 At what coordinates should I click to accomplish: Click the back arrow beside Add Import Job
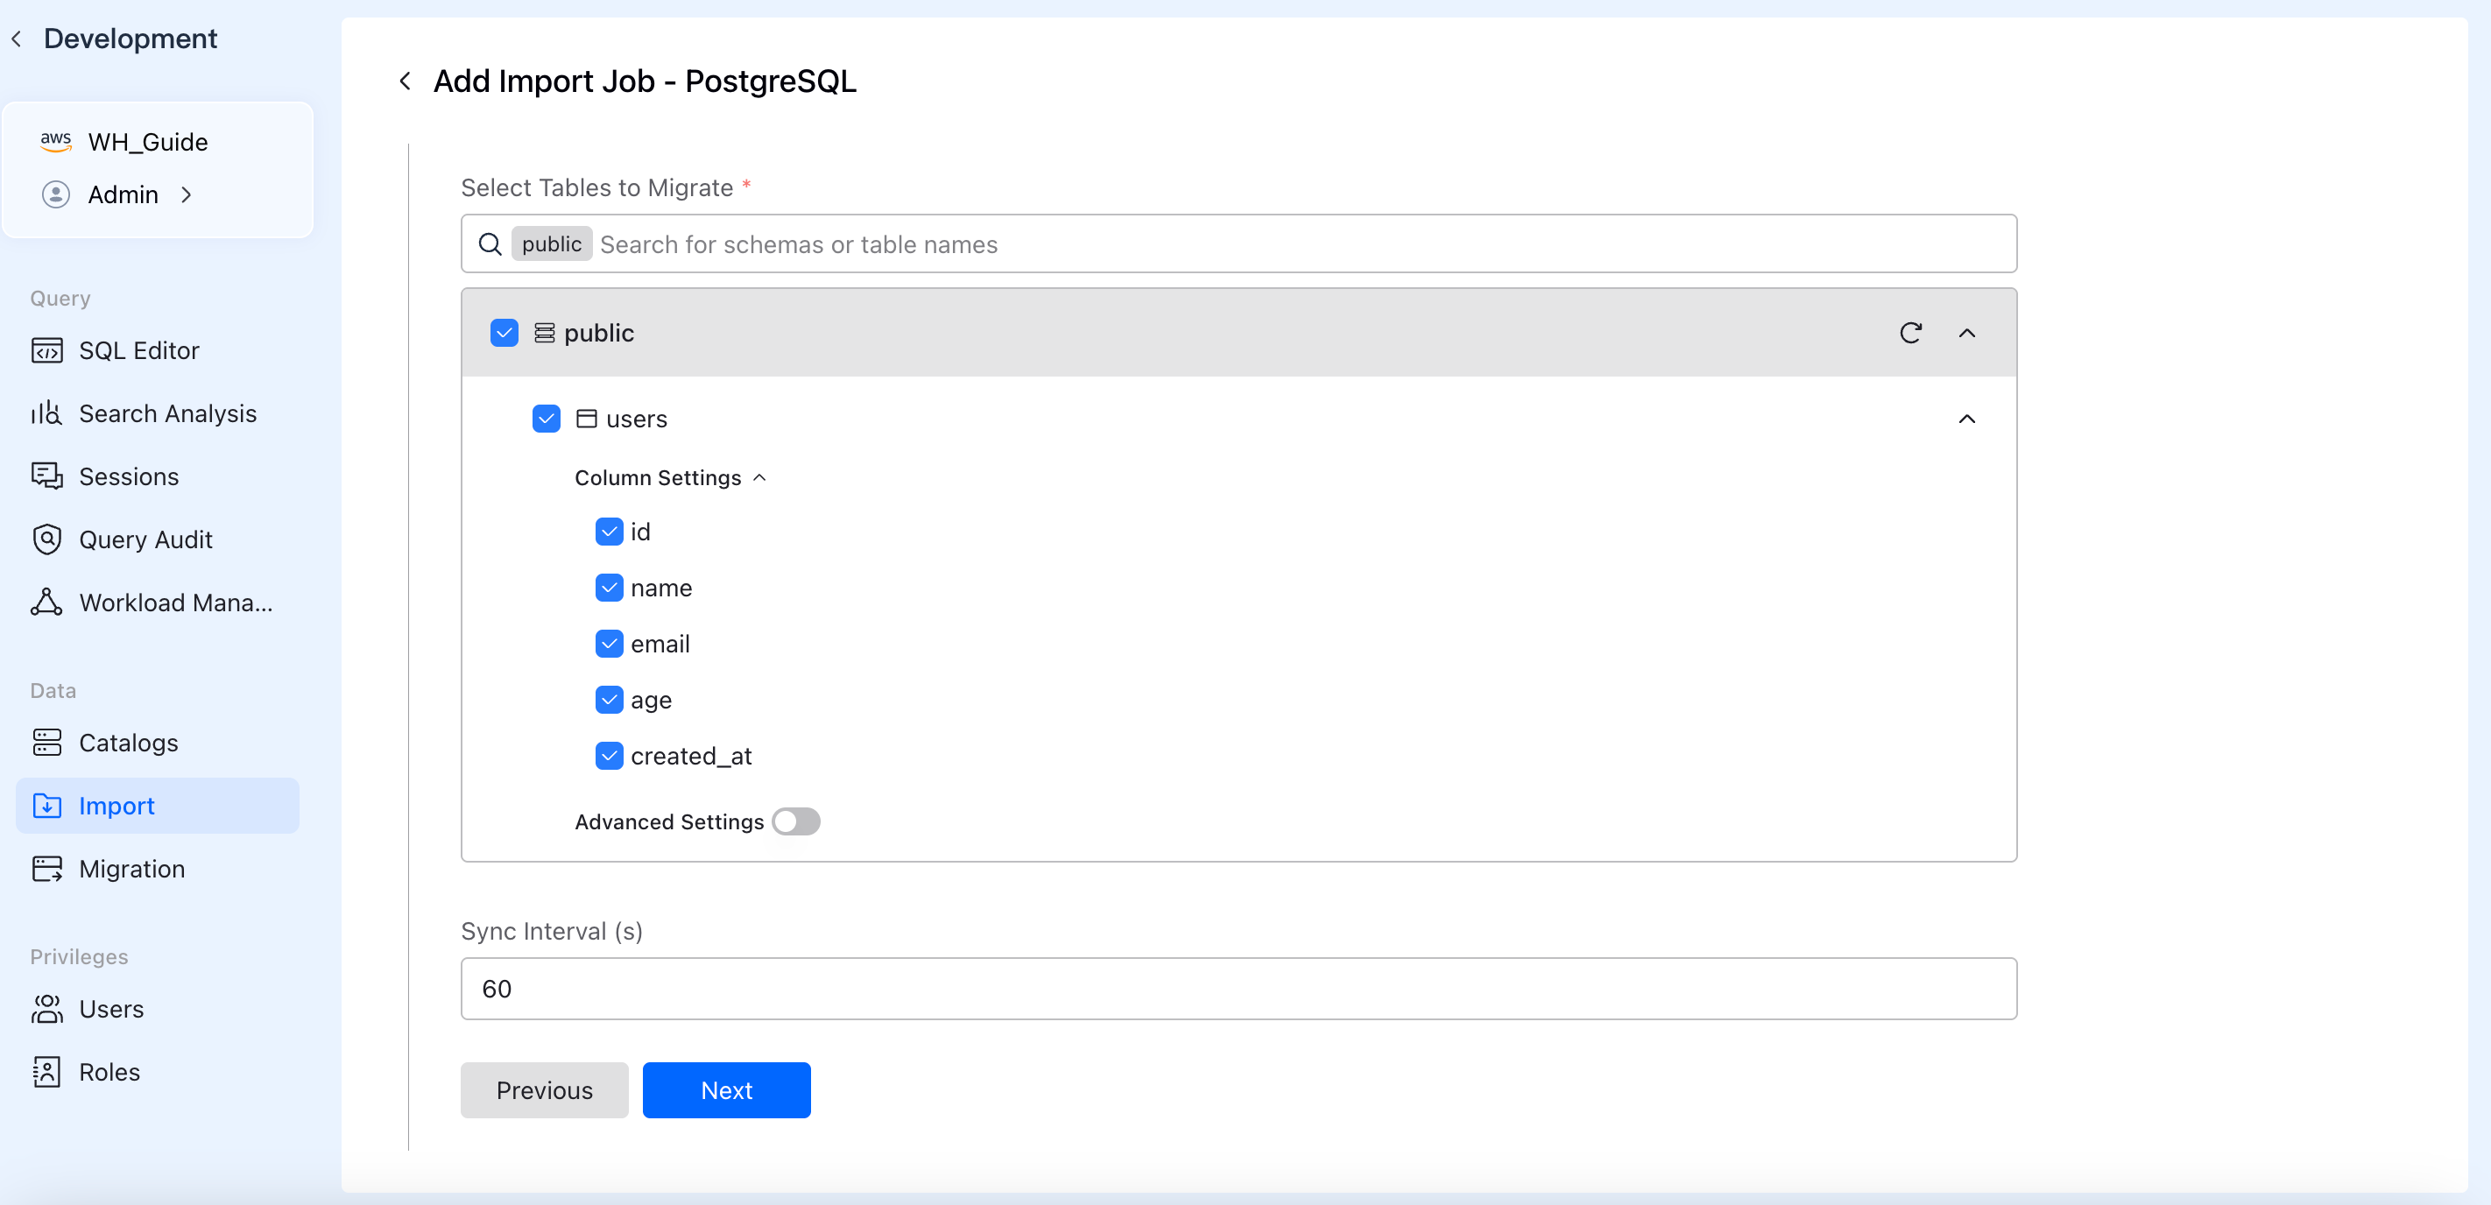pos(406,81)
